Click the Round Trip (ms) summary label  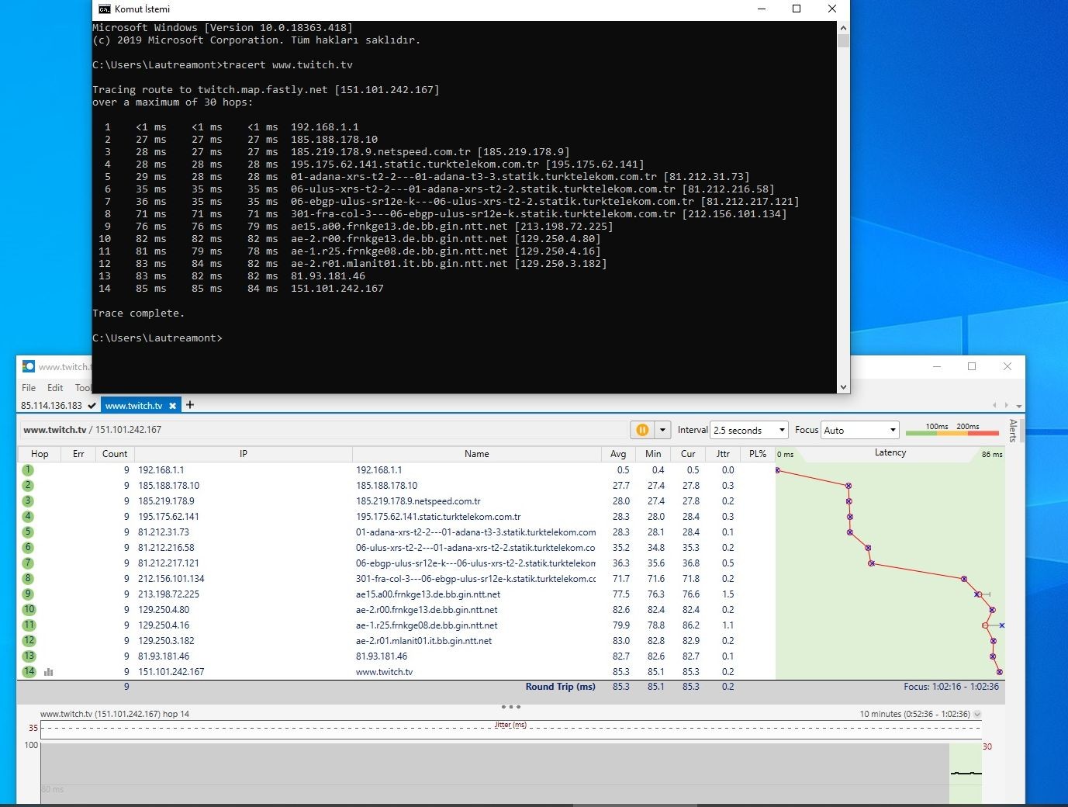(560, 687)
